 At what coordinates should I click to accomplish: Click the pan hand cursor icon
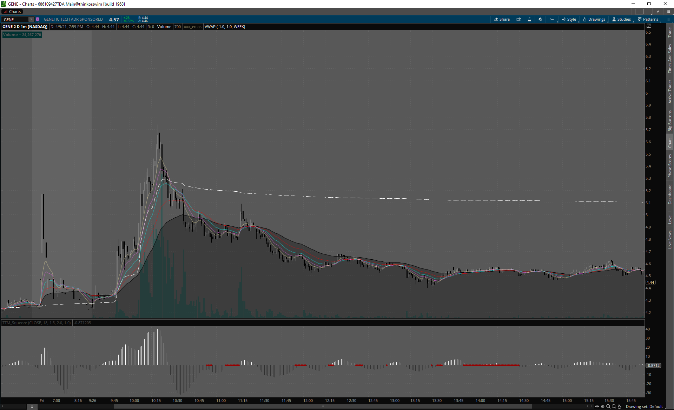620,406
